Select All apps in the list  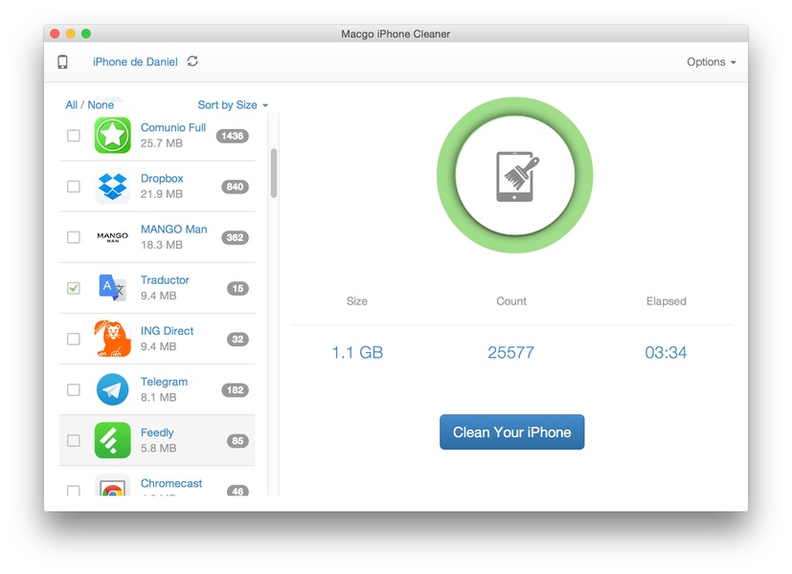tap(71, 105)
